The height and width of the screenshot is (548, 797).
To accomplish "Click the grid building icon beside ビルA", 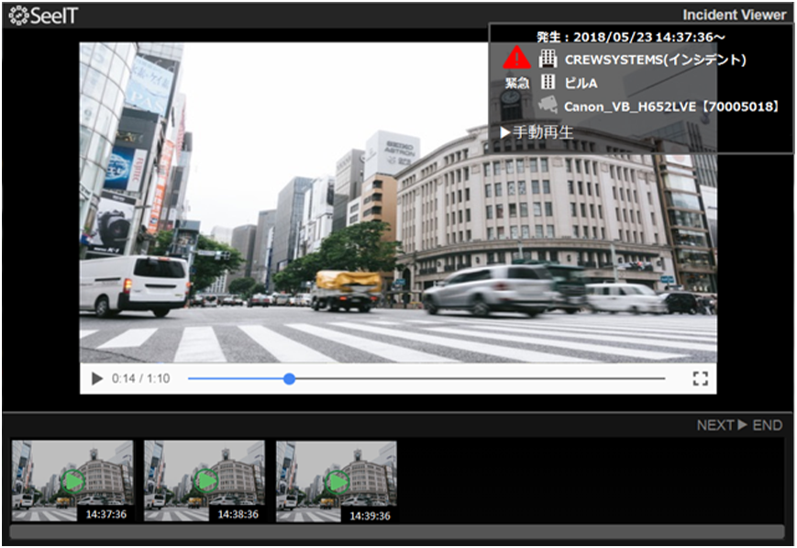I will 548,83.
